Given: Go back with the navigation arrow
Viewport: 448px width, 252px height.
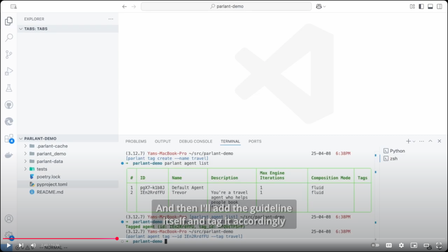Looking at the screenshot, I should tap(124, 6).
